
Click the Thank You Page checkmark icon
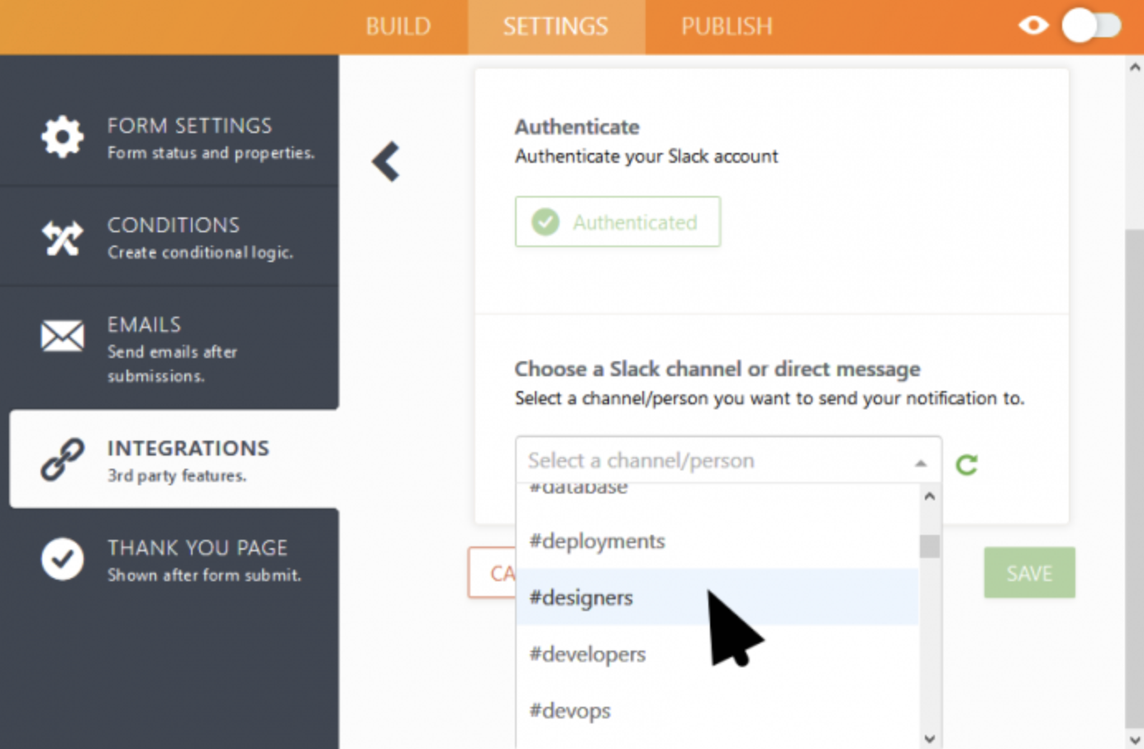pyautogui.click(x=63, y=560)
